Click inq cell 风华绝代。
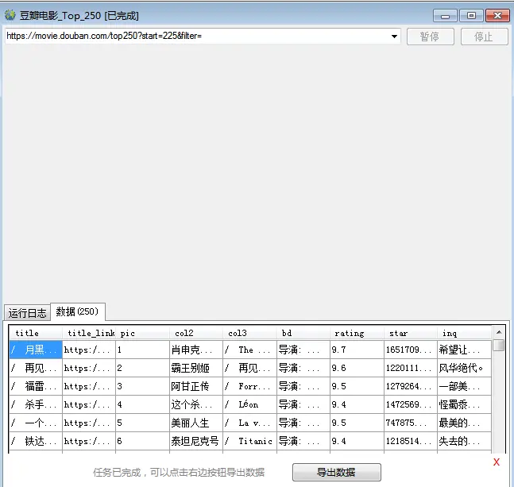514x487 pixels. (464, 368)
